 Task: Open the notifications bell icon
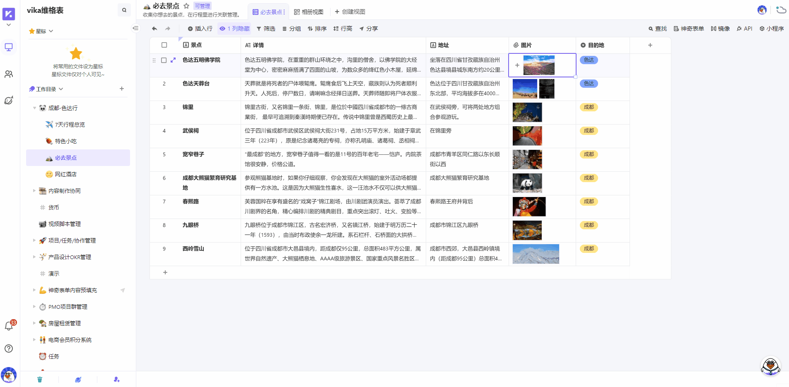(9, 326)
